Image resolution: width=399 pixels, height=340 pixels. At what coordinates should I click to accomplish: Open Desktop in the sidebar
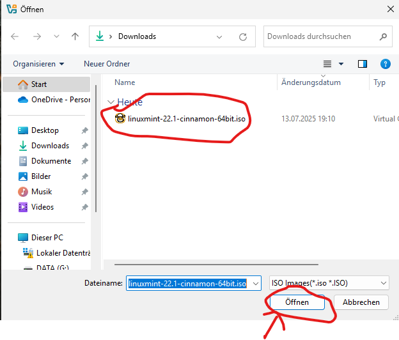[45, 130]
